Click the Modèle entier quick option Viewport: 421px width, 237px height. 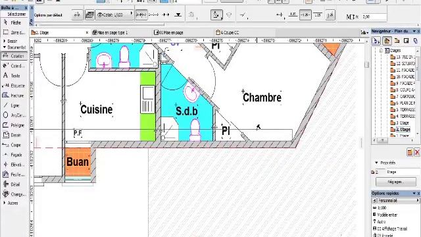coord(387,215)
